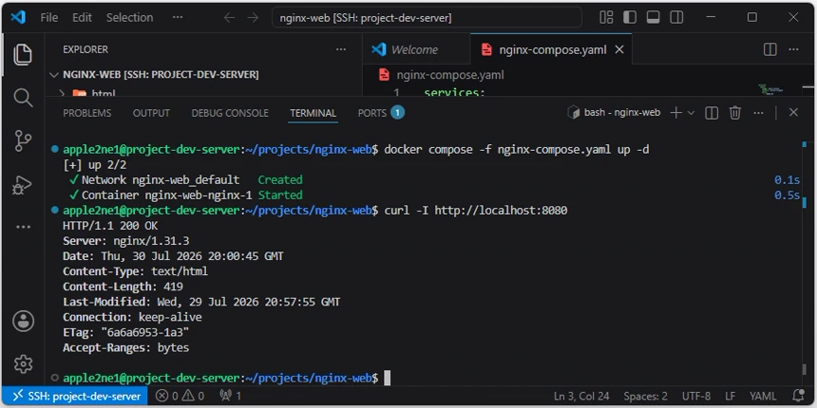Open the Edit menu

click(82, 17)
